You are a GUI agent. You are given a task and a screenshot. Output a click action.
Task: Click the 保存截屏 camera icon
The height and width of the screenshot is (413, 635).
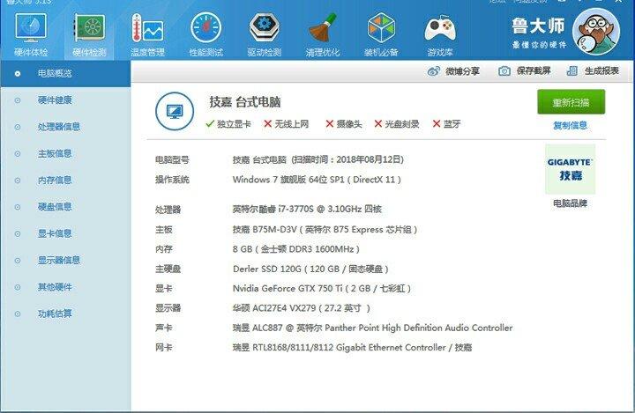pos(504,71)
